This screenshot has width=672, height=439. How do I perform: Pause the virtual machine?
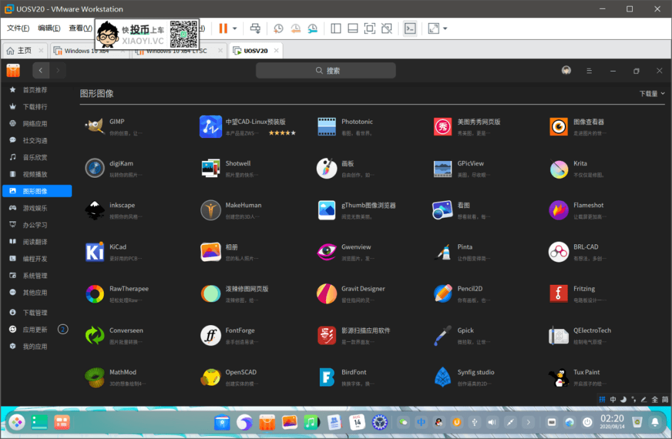pos(223,29)
